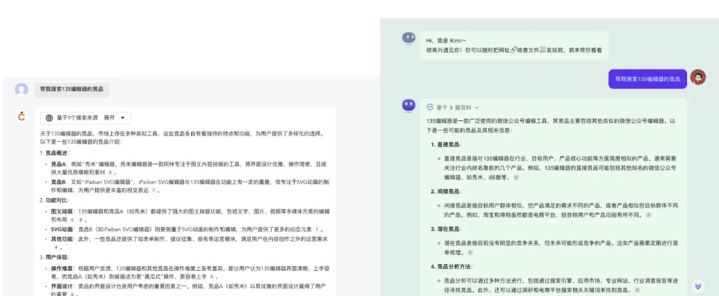Click the orange C assistant logo
The image size is (719, 296).
click(21, 116)
